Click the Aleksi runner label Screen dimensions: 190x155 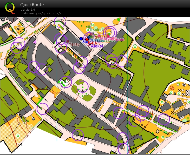pyautogui.click(x=97, y=46)
